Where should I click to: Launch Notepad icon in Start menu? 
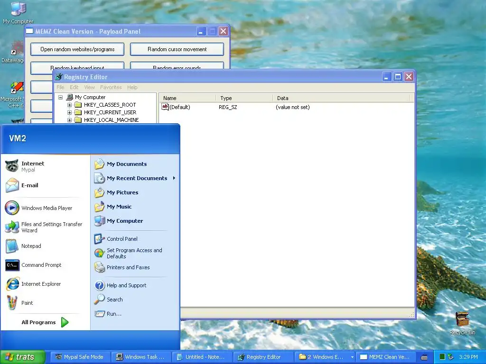coord(12,246)
